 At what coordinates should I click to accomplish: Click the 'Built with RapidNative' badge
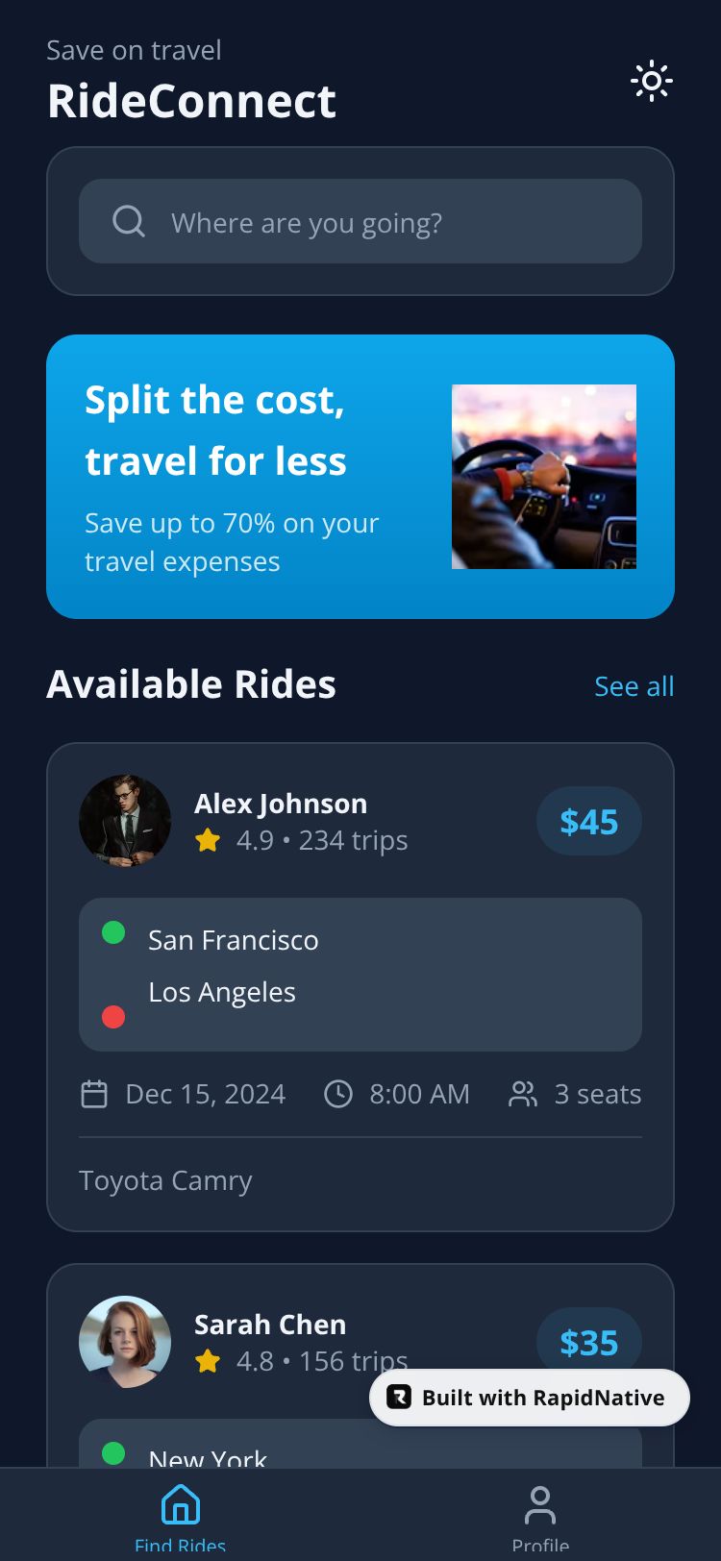point(530,1398)
